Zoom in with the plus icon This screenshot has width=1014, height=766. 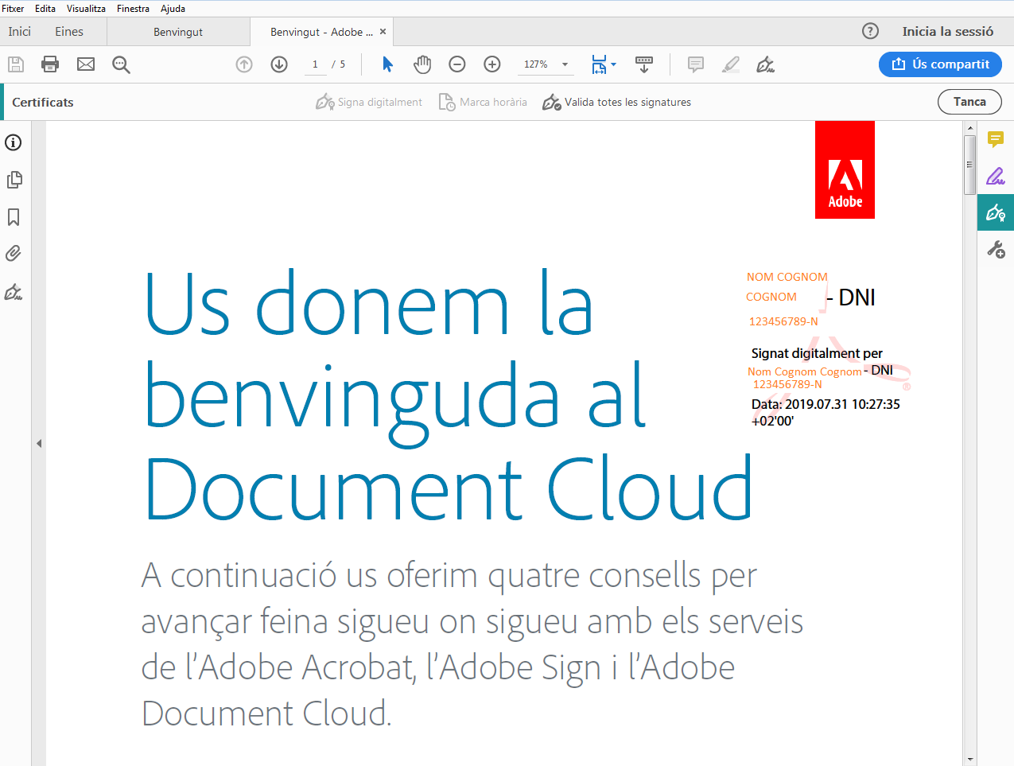pos(492,64)
